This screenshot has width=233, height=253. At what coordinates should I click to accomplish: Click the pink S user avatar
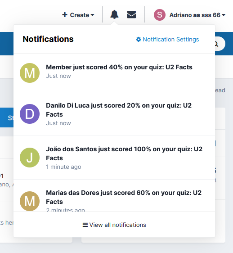pos(160,15)
